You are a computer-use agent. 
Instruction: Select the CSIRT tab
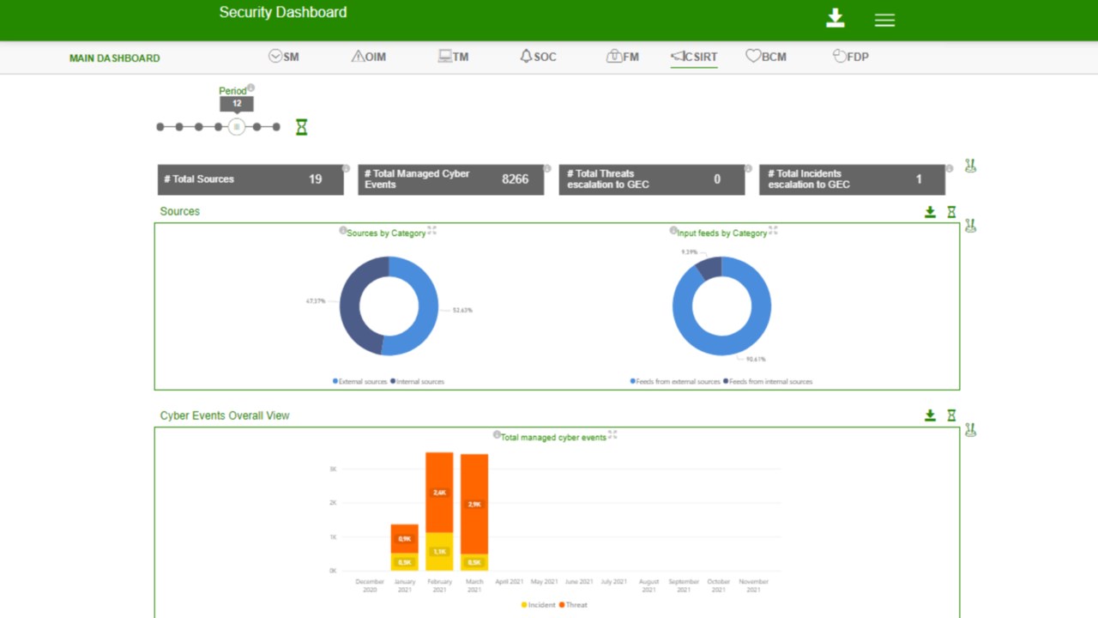[x=694, y=57]
